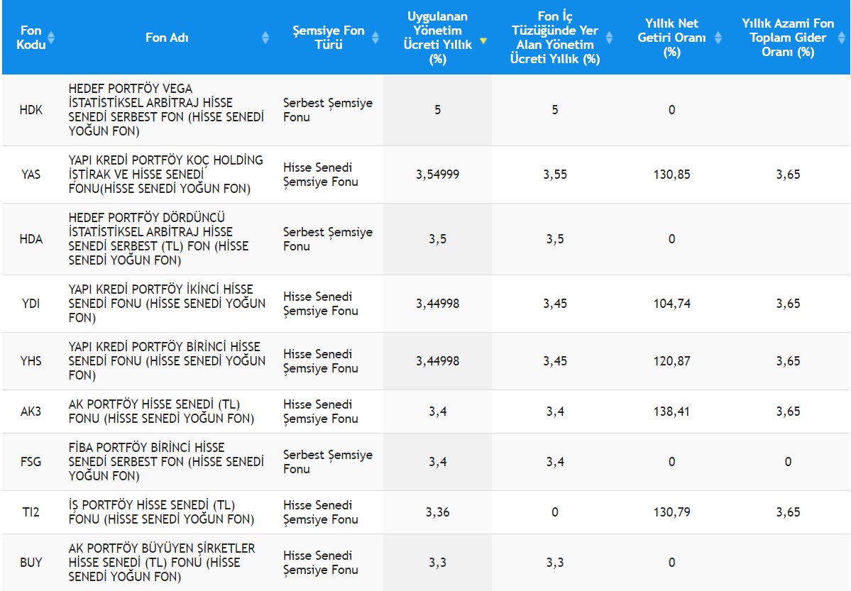Click AK PORTFÖY HİSSE SENEDİ (TL) fund name

pyautogui.click(x=161, y=412)
